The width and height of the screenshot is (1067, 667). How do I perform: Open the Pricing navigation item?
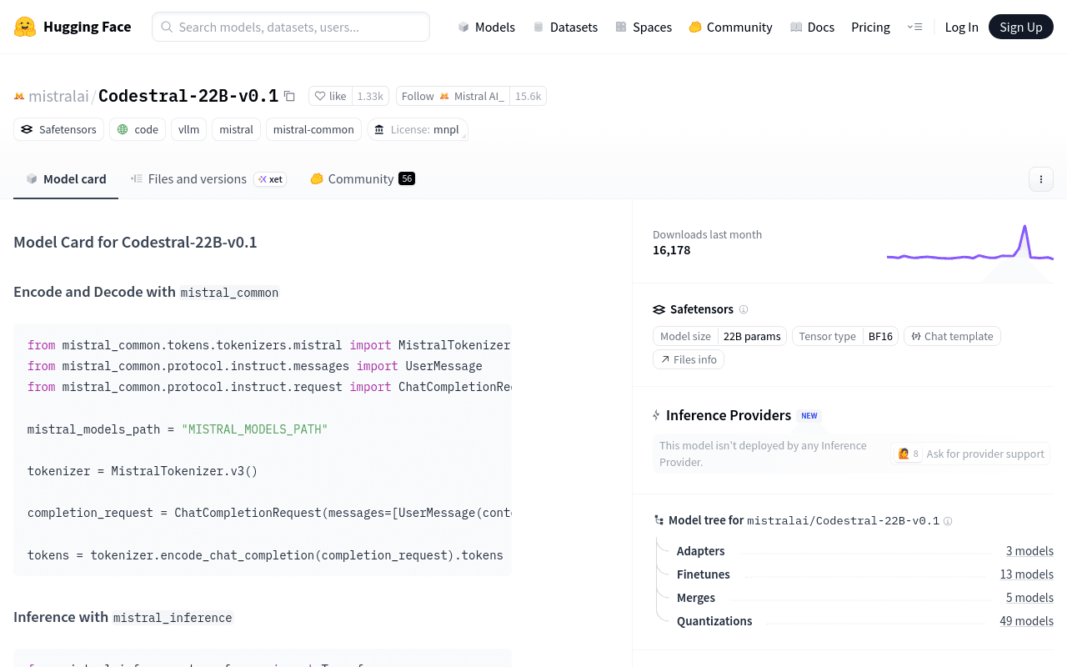[870, 27]
